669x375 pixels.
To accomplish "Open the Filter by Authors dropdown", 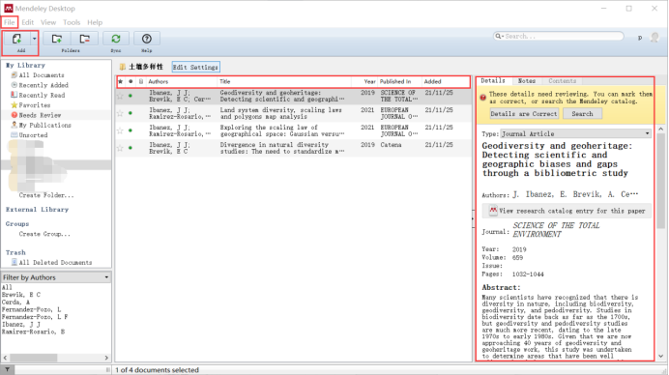I will [x=56, y=277].
